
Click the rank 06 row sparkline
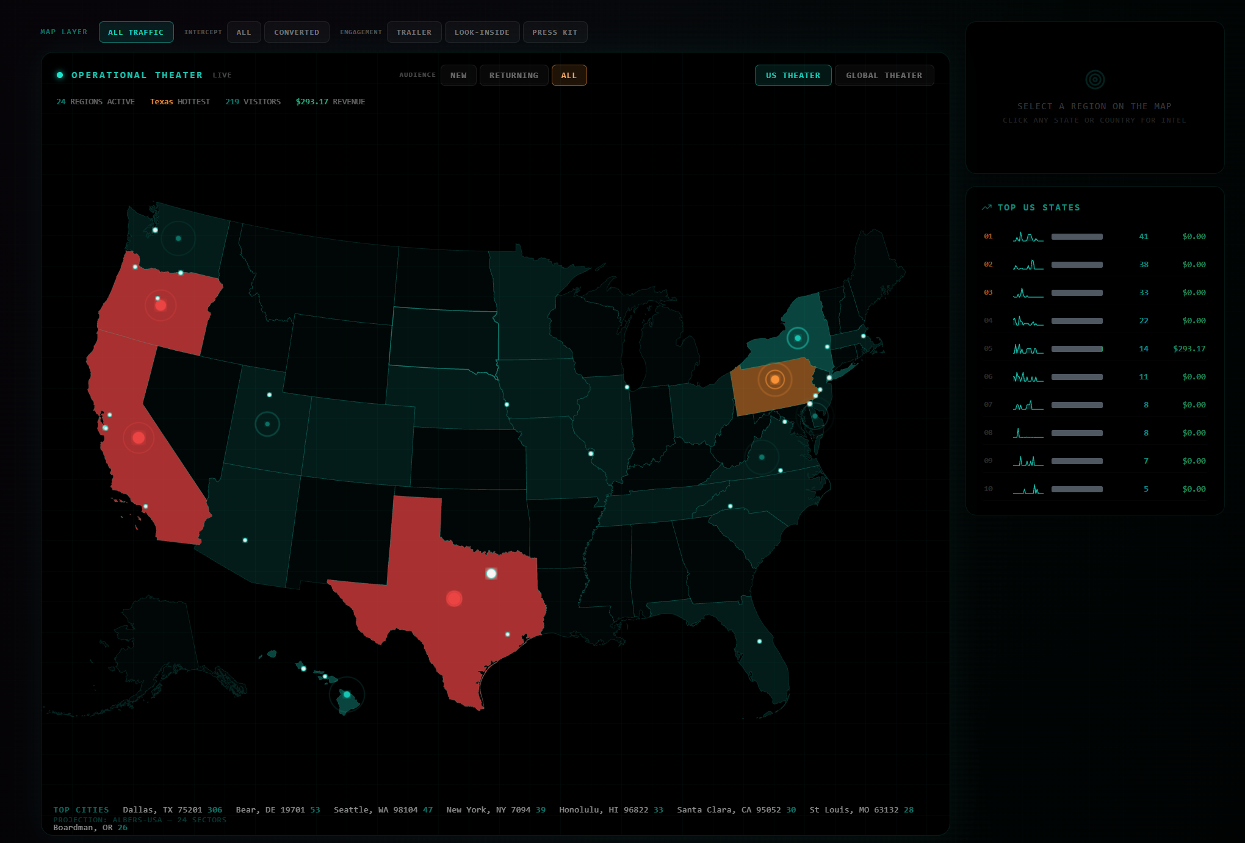click(1028, 377)
